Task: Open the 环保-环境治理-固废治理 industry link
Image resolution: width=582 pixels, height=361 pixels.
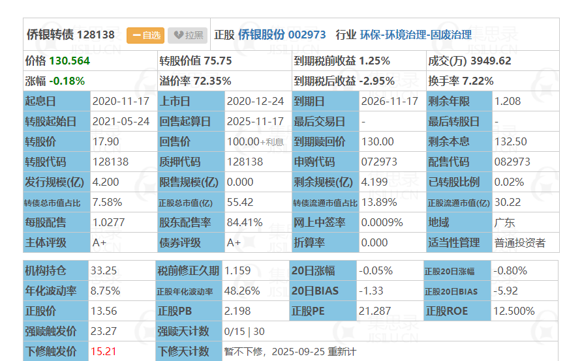Action: point(416,35)
